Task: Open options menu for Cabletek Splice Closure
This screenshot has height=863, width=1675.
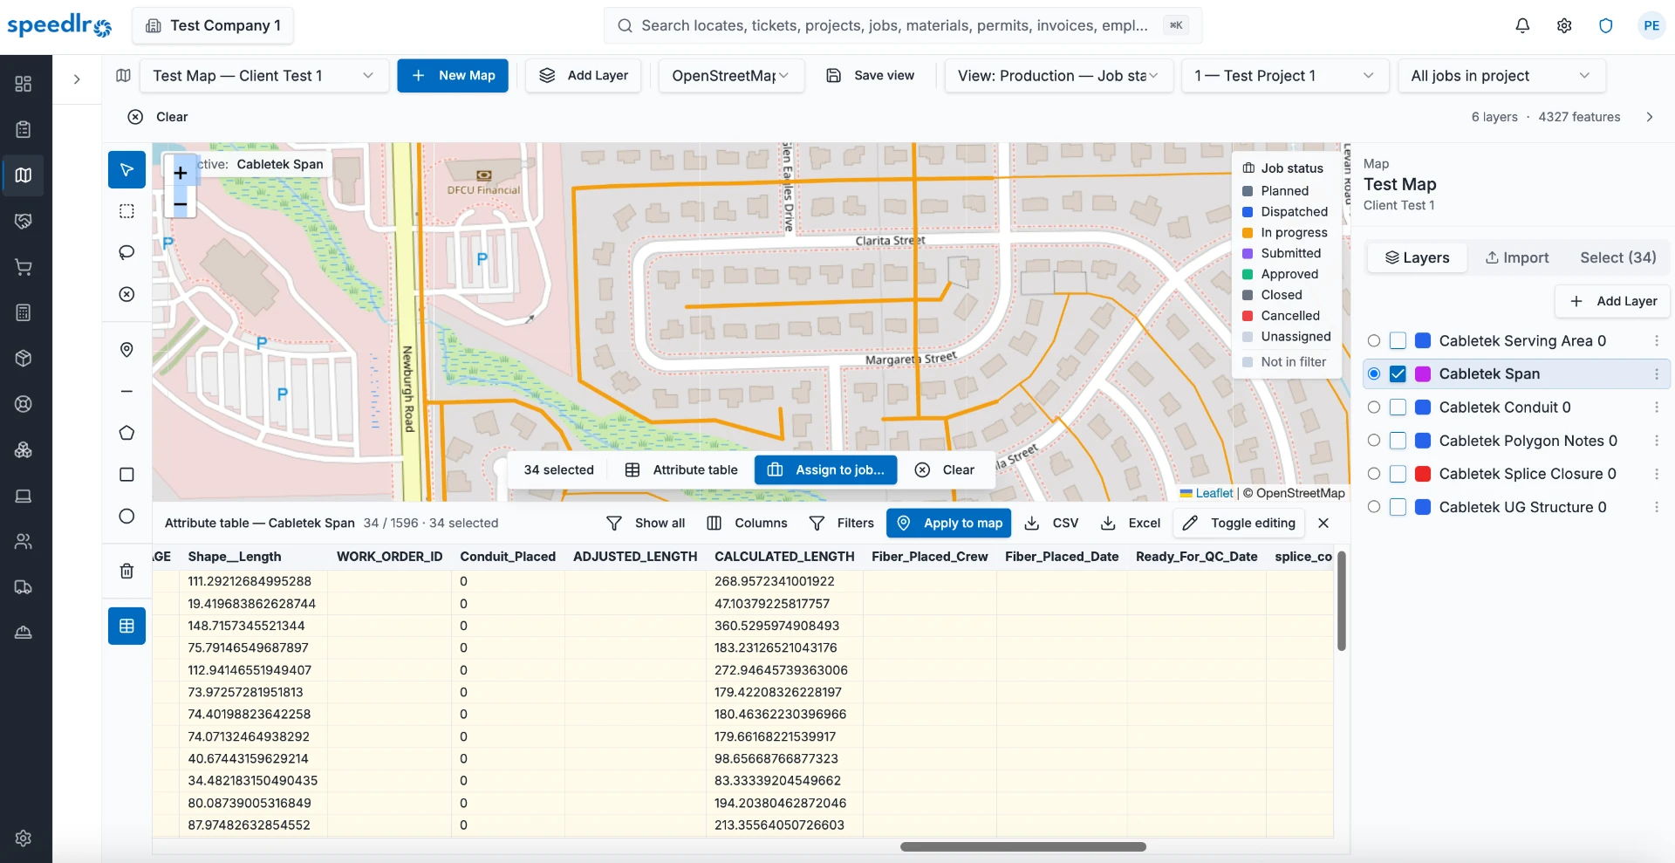Action: click(x=1657, y=474)
